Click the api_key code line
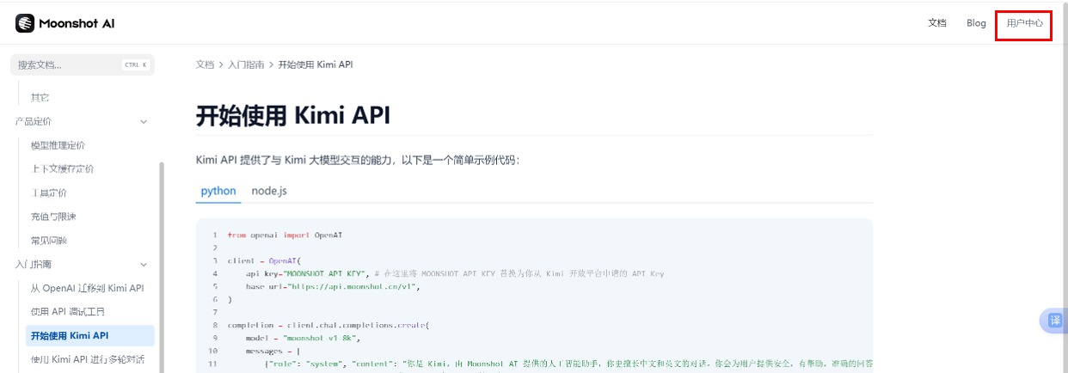 click(454, 273)
